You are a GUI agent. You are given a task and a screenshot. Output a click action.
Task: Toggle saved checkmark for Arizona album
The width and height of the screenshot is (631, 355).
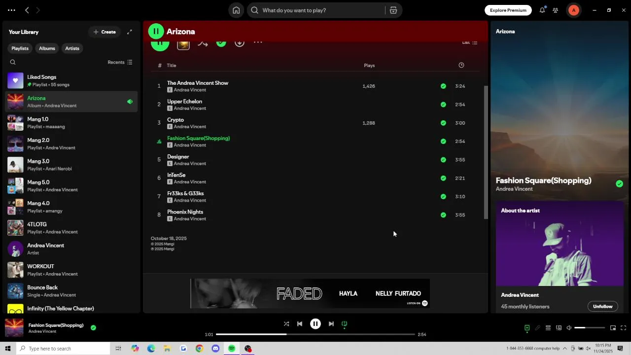pyautogui.click(x=221, y=43)
